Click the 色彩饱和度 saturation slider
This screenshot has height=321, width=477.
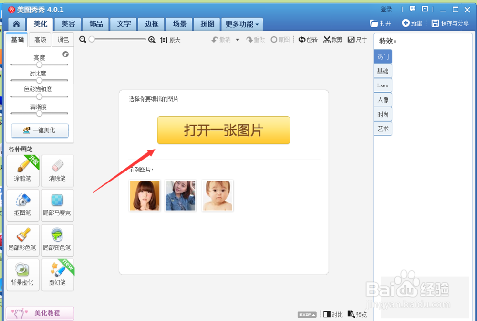point(39,96)
